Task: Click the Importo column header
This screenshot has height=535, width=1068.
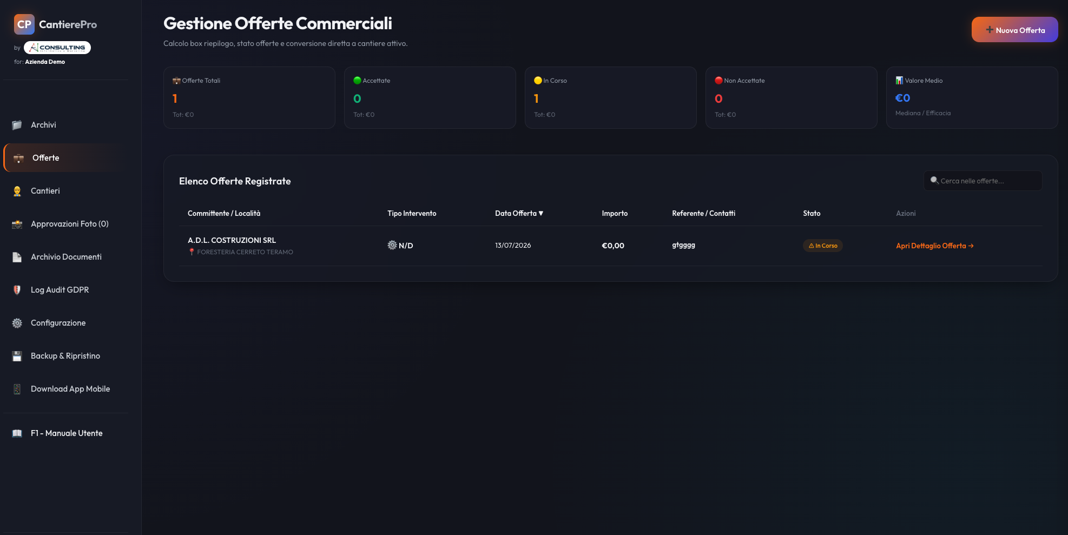Action: click(x=615, y=213)
